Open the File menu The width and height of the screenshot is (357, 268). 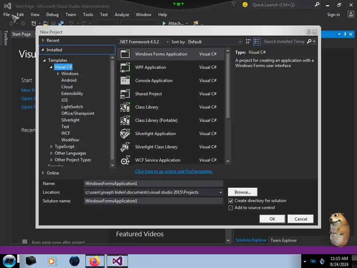click(7, 15)
